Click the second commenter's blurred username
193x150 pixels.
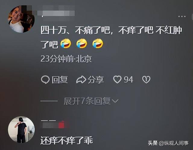tap(54, 124)
